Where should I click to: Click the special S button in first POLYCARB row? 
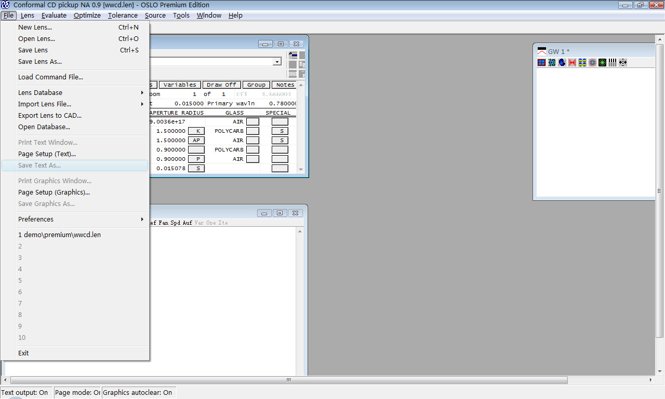pos(280,131)
